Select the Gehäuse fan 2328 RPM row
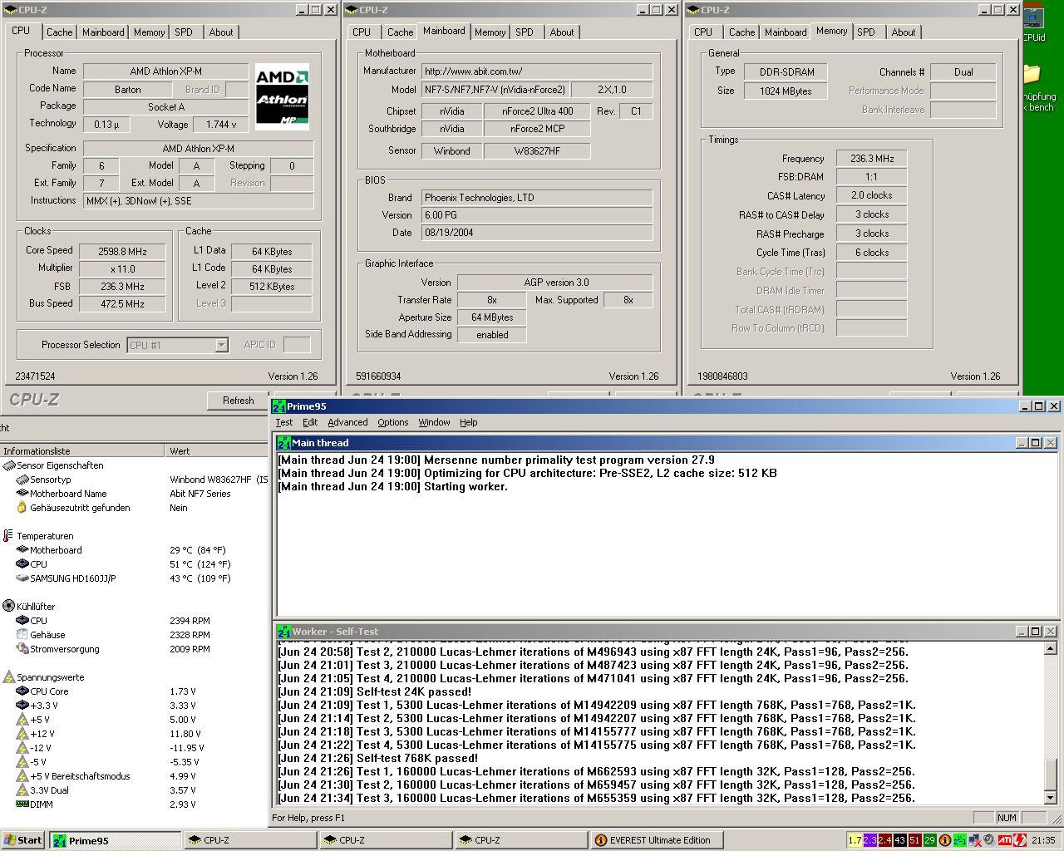 [133, 635]
